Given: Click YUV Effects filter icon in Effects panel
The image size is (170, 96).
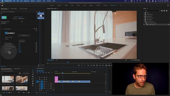Looking at the screenshot, I should point(167,11).
